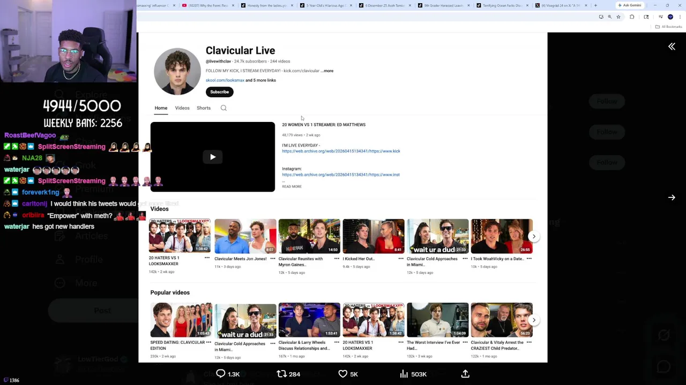Viewport: 686px width, 385px height.
Task: Open 'Clavicular Reunites with Myron Gaines' thumbnail
Action: (309, 236)
